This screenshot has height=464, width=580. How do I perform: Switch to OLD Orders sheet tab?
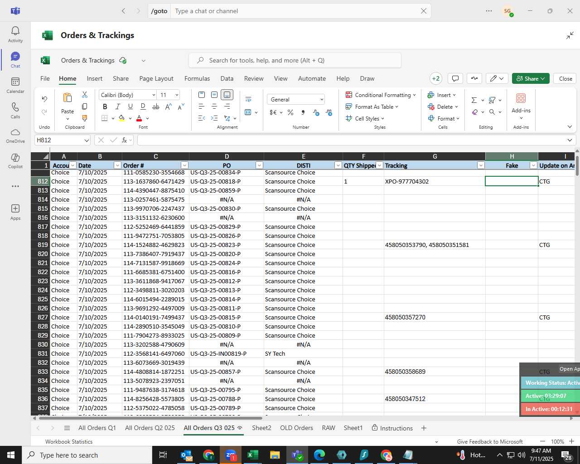pyautogui.click(x=296, y=428)
